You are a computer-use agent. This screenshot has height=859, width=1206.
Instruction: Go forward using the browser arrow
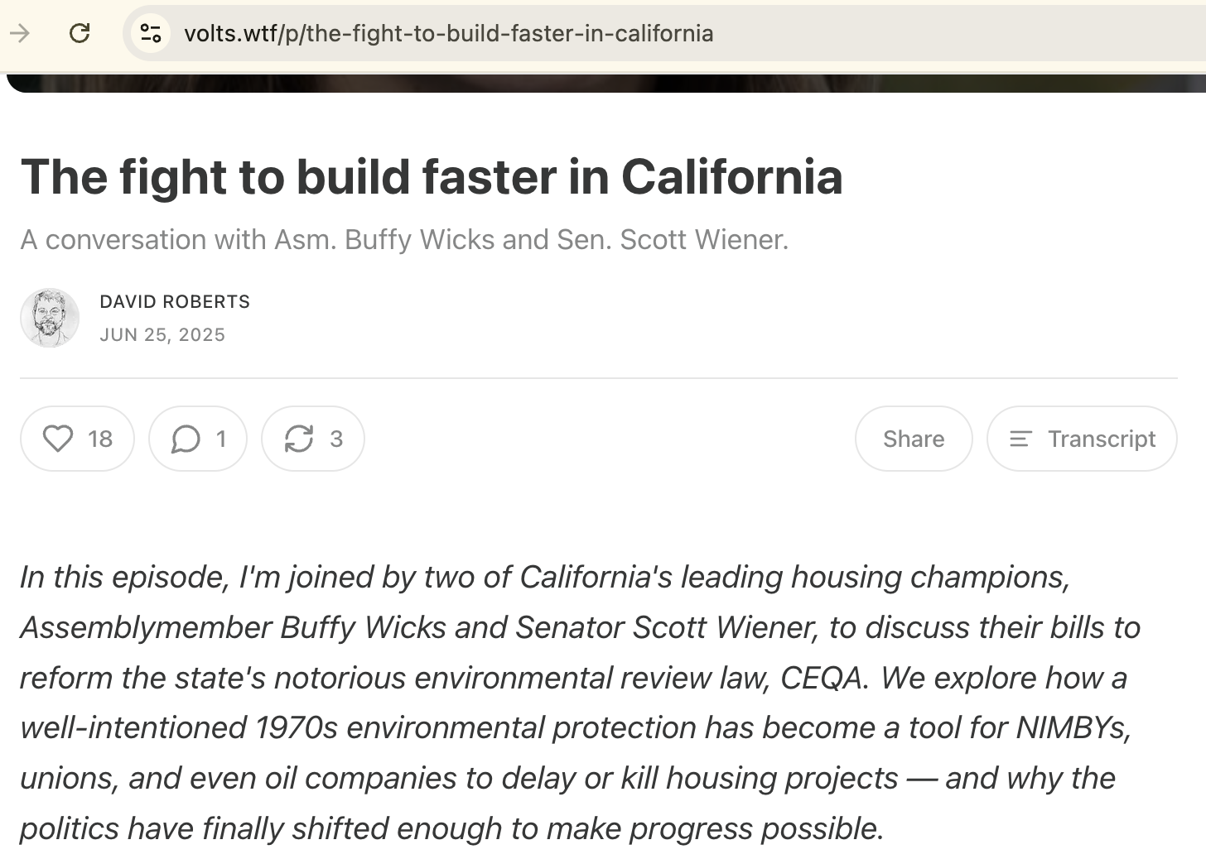pyautogui.click(x=20, y=33)
